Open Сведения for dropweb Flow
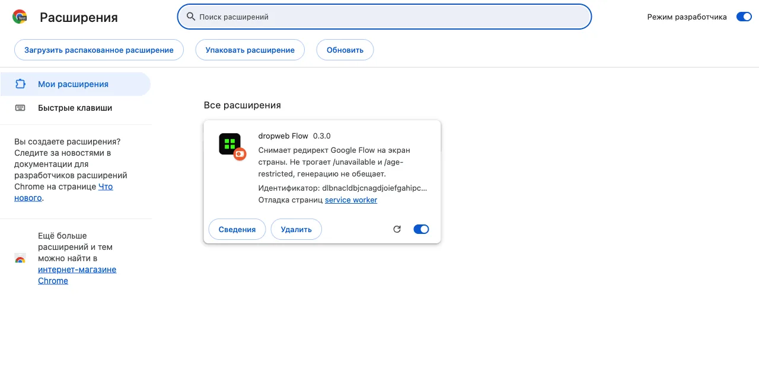 (x=237, y=229)
